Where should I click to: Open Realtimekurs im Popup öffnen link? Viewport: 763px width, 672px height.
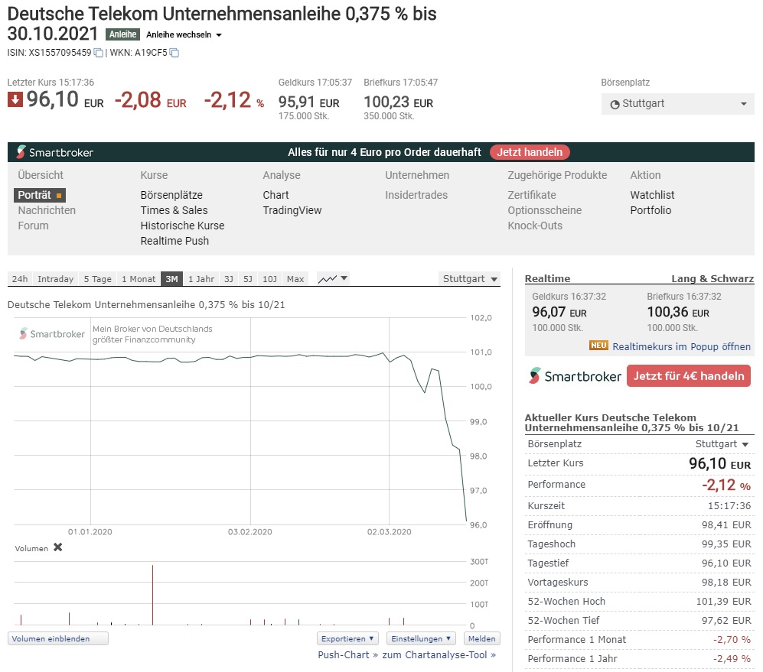(681, 346)
